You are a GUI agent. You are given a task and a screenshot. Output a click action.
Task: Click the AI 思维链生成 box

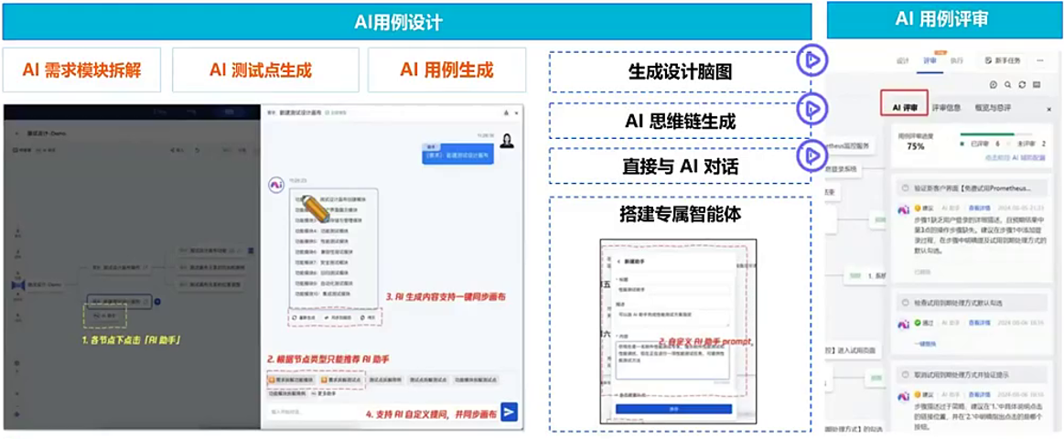pos(679,121)
